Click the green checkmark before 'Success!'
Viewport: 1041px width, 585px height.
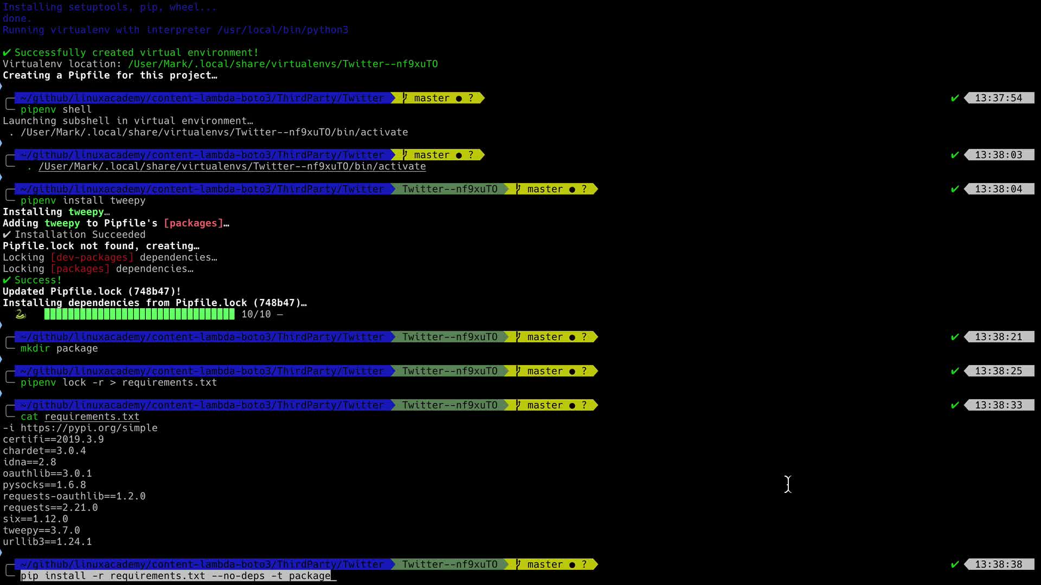point(7,280)
